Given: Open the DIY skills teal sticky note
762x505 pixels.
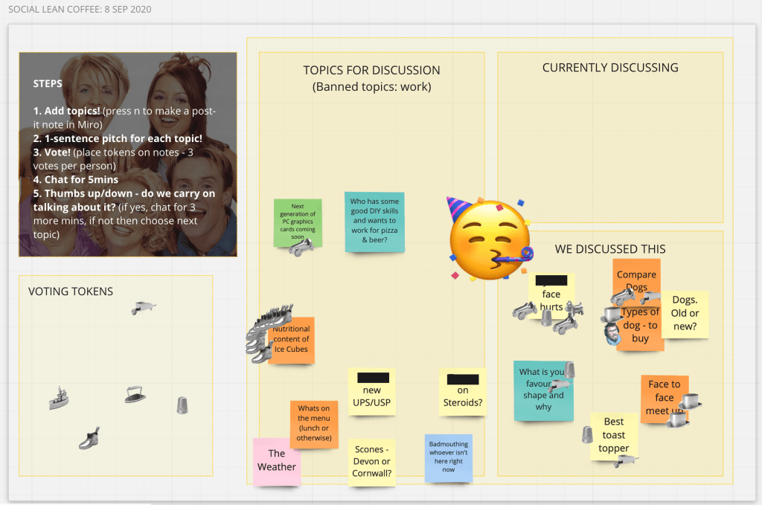Looking at the screenshot, I should [x=374, y=221].
